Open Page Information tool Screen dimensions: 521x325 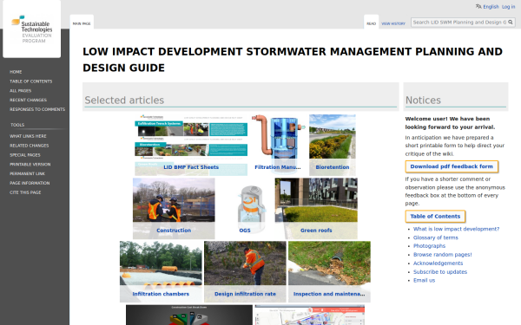pos(30,183)
